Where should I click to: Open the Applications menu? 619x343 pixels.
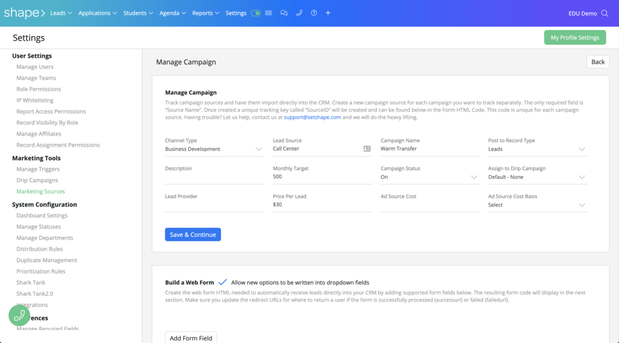point(98,13)
